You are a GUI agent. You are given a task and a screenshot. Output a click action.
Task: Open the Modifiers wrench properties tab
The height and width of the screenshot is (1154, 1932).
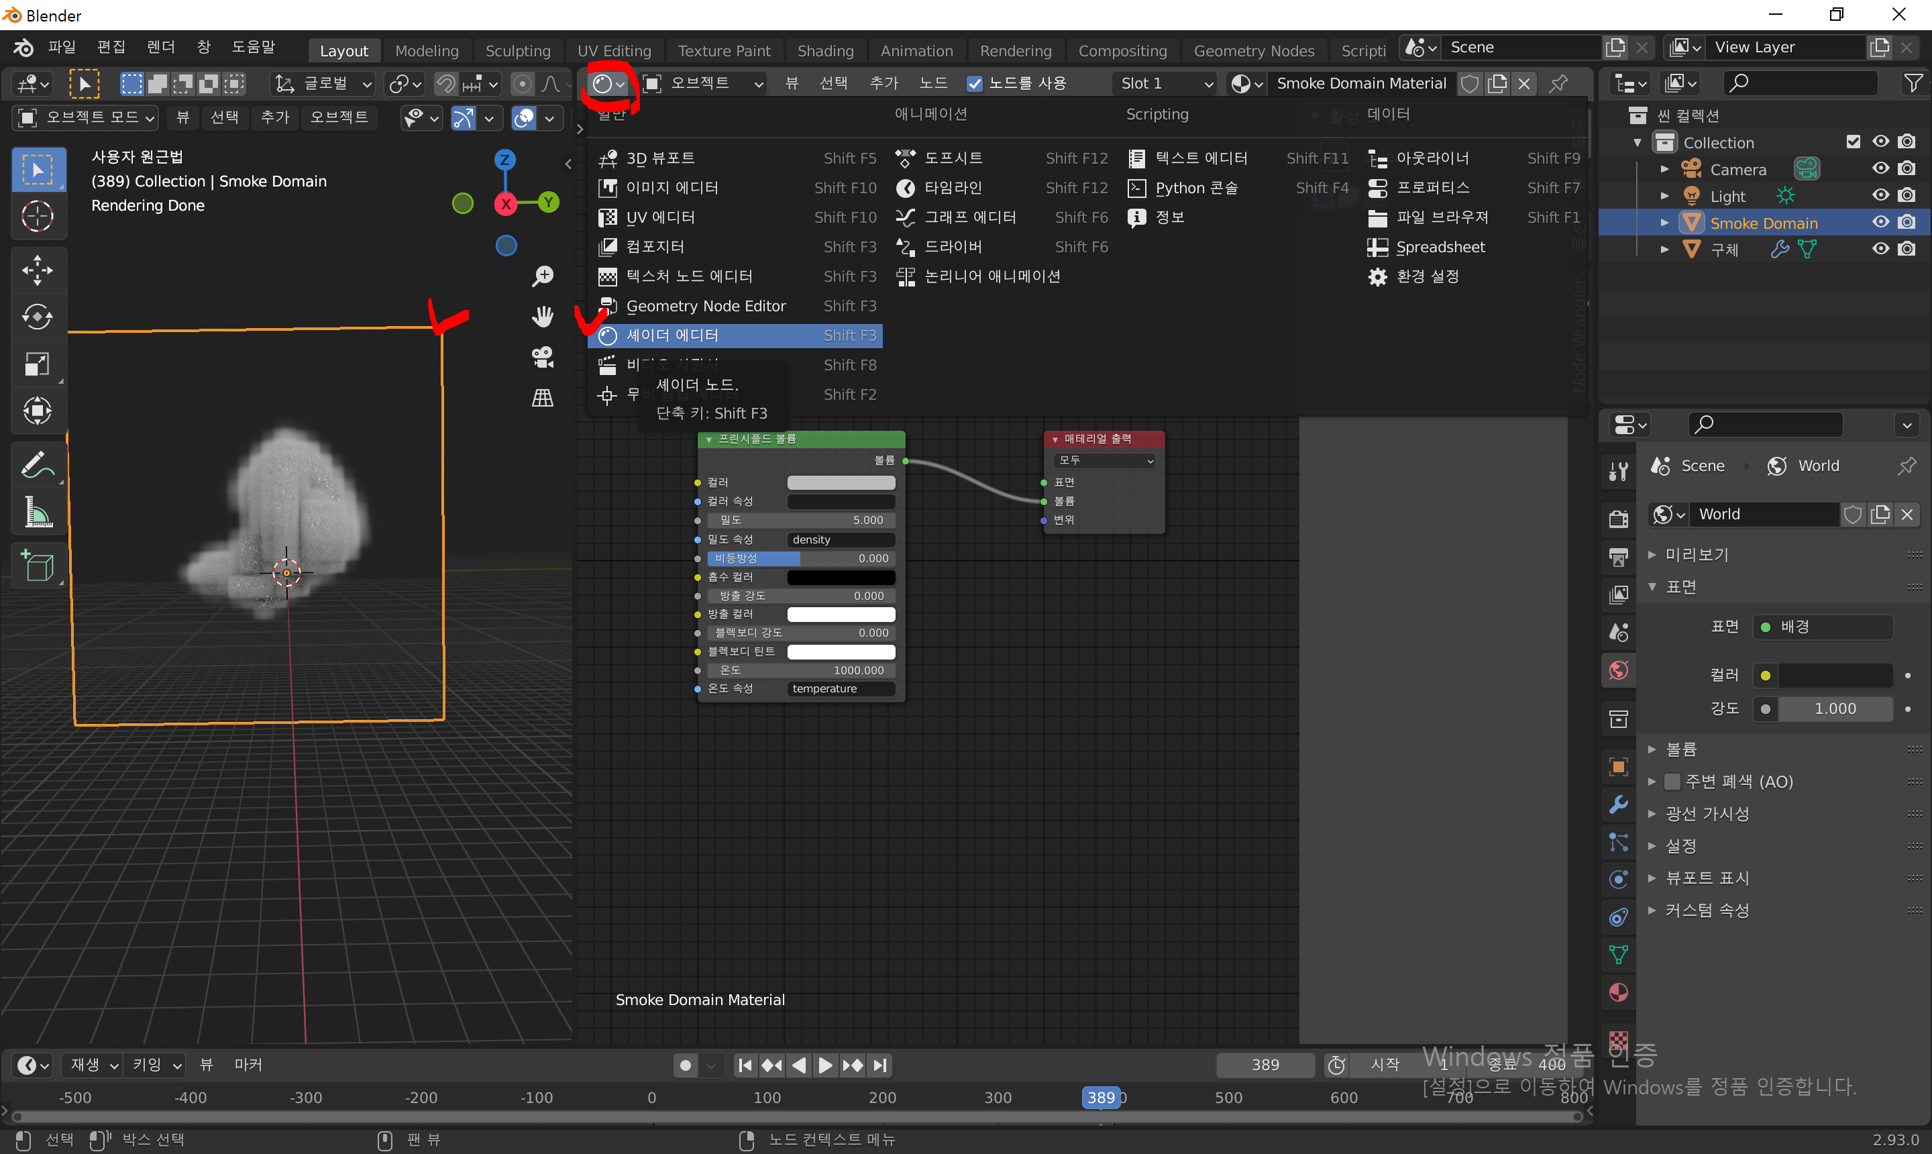(1619, 804)
